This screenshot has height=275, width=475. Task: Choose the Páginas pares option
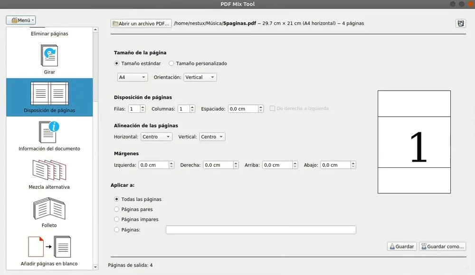coord(117,209)
